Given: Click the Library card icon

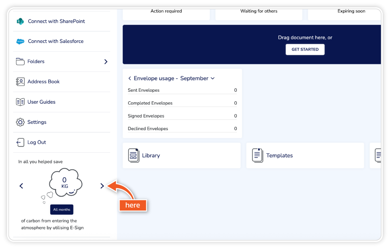Looking at the screenshot, I should point(134,155).
